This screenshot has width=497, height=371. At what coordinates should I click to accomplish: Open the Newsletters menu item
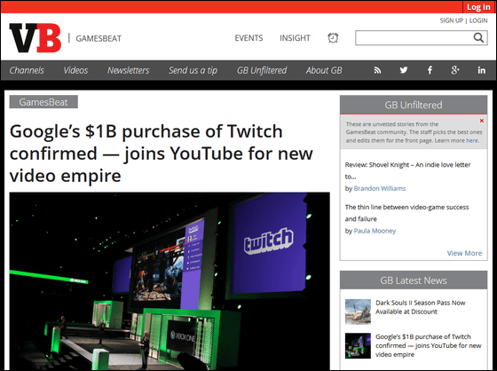pyautogui.click(x=129, y=70)
